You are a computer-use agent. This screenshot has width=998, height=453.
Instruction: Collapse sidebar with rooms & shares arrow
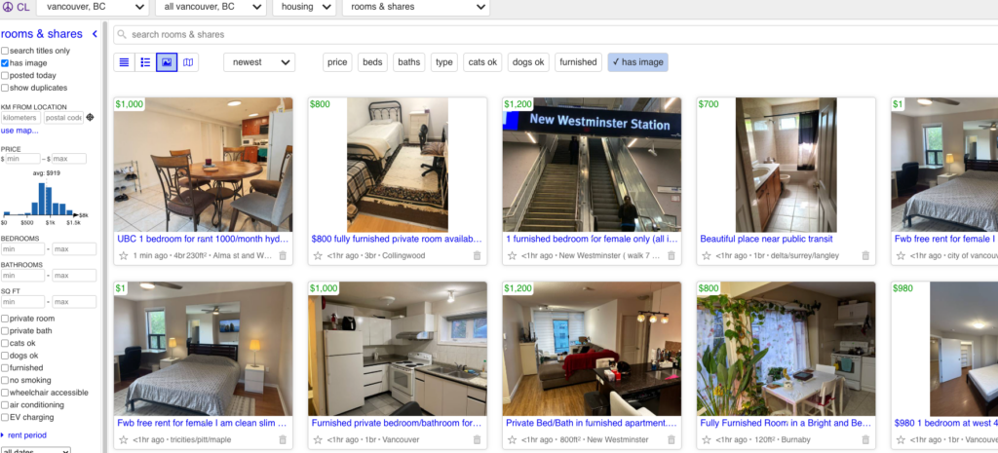tap(95, 34)
